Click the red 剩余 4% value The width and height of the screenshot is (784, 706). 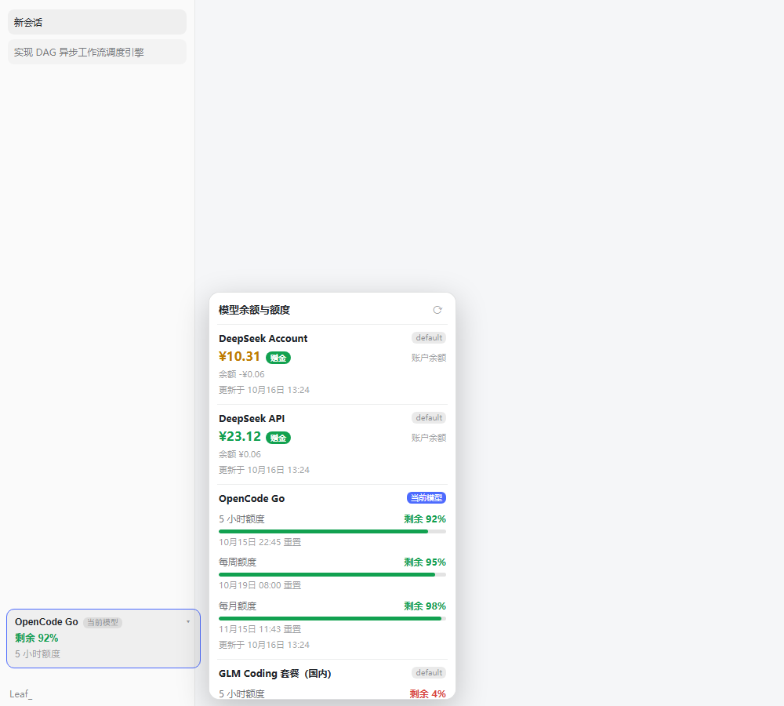pos(427,694)
